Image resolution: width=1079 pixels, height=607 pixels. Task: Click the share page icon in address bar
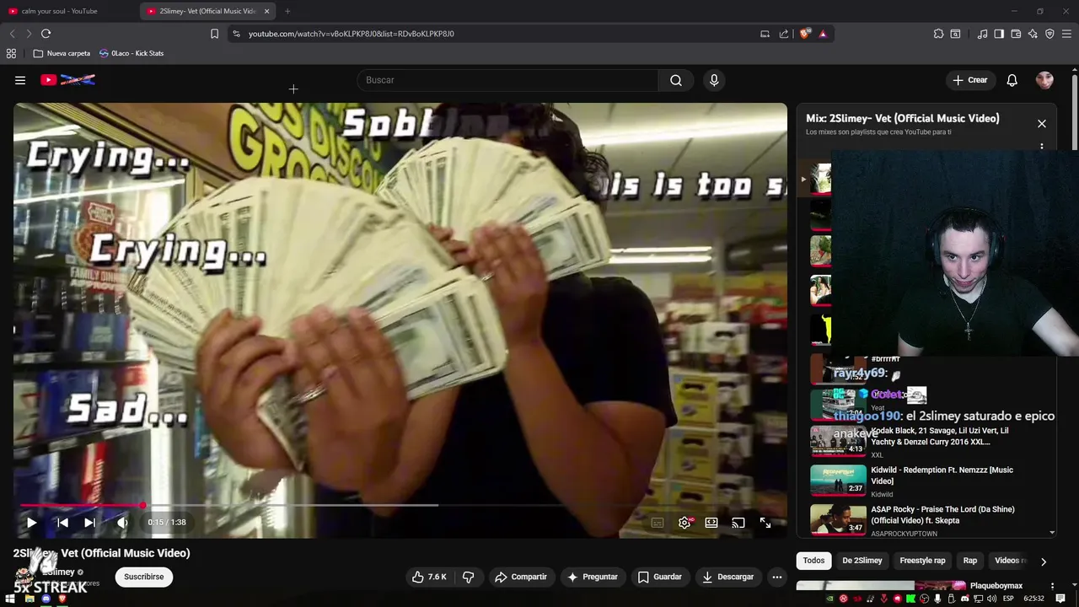pos(784,34)
